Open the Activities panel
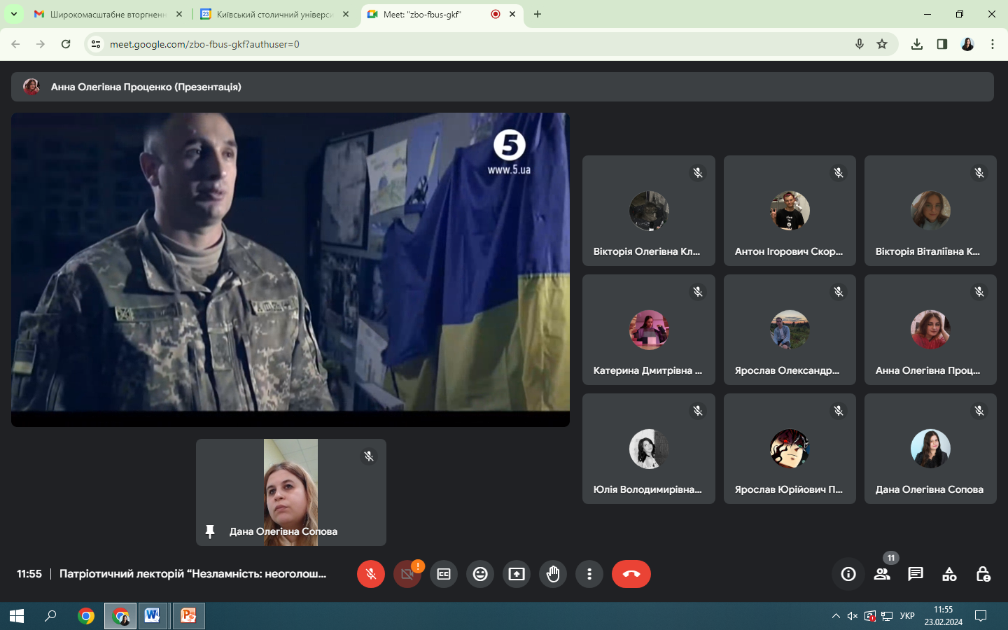Image resolution: width=1008 pixels, height=630 pixels. pyautogui.click(x=949, y=574)
